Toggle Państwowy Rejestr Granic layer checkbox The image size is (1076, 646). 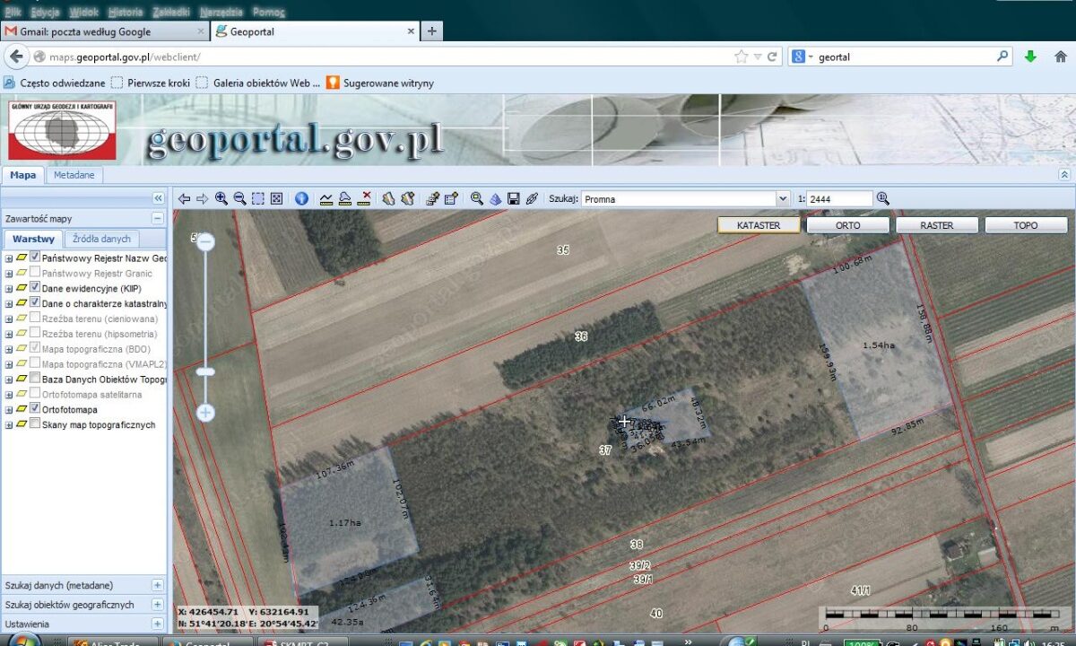click(x=35, y=273)
